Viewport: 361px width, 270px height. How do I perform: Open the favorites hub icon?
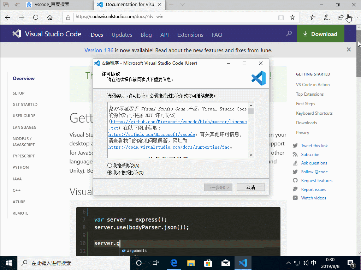click(x=313, y=18)
